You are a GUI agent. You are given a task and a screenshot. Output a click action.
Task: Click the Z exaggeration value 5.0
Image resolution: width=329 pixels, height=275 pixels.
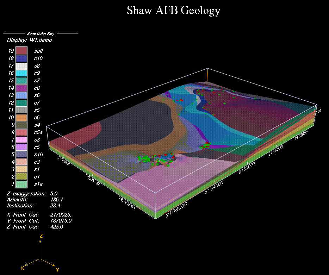pos(54,193)
